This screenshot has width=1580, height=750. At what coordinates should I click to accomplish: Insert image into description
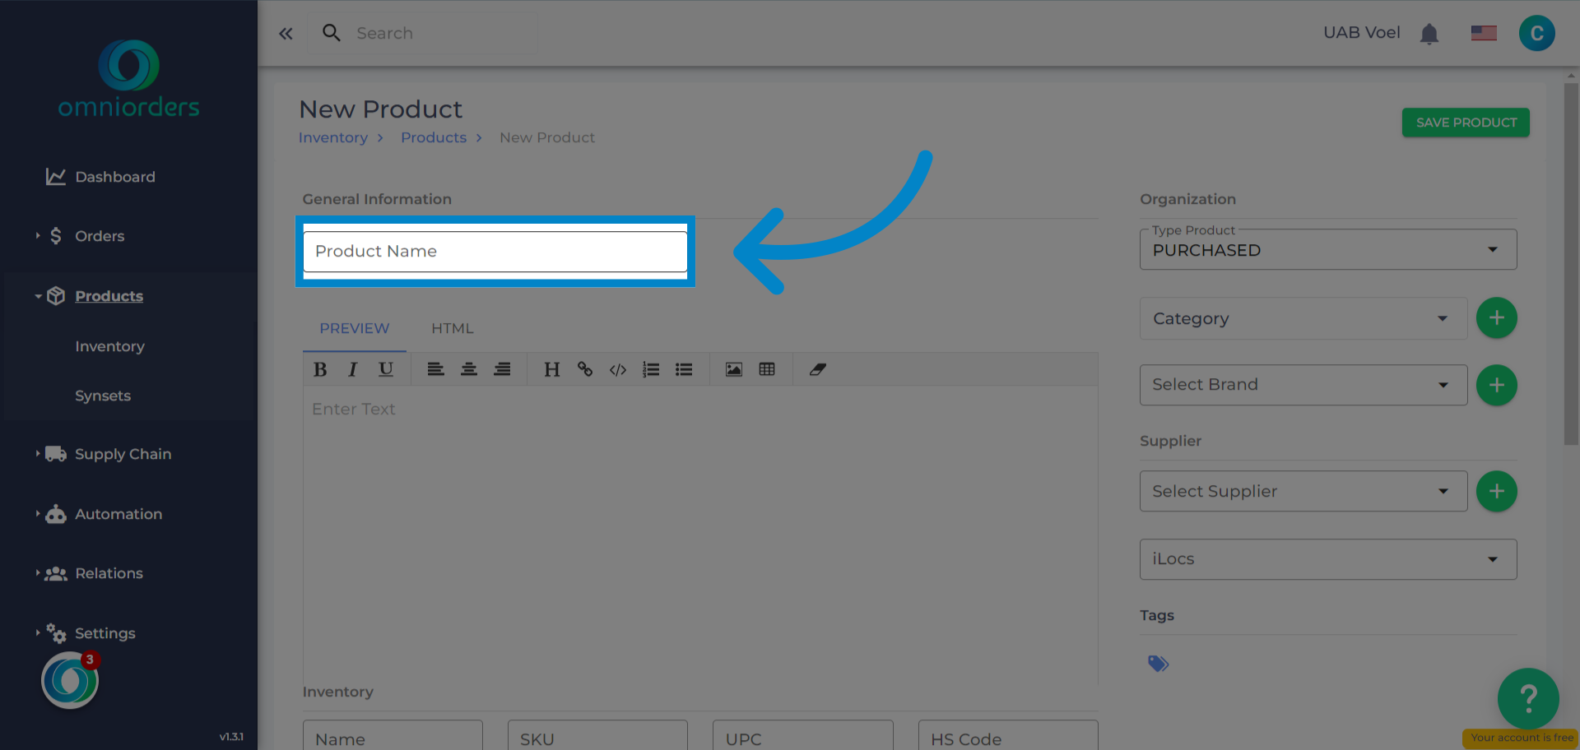[734, 370]
